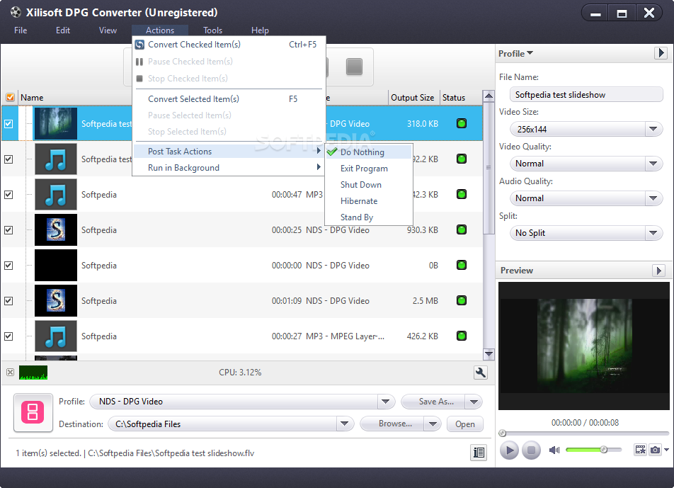Open the Video Size 256x144 dropdown
This screenshot has height=488, width=674.
pos(653,129)
